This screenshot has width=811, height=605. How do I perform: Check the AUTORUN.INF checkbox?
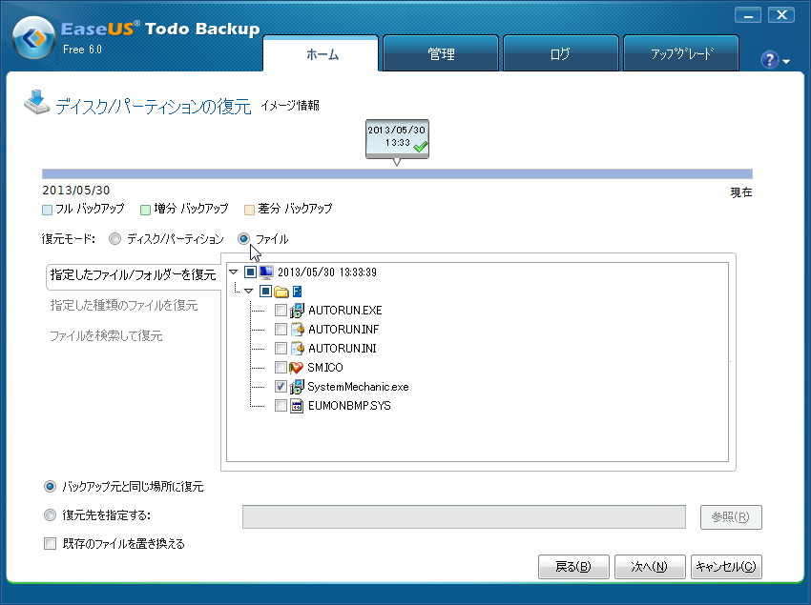coord(281,329)
